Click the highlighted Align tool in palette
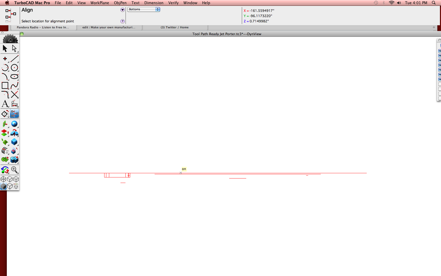 click(x=14, y=114)
